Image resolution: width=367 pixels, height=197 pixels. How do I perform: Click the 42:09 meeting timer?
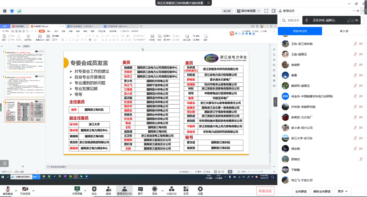227,11
